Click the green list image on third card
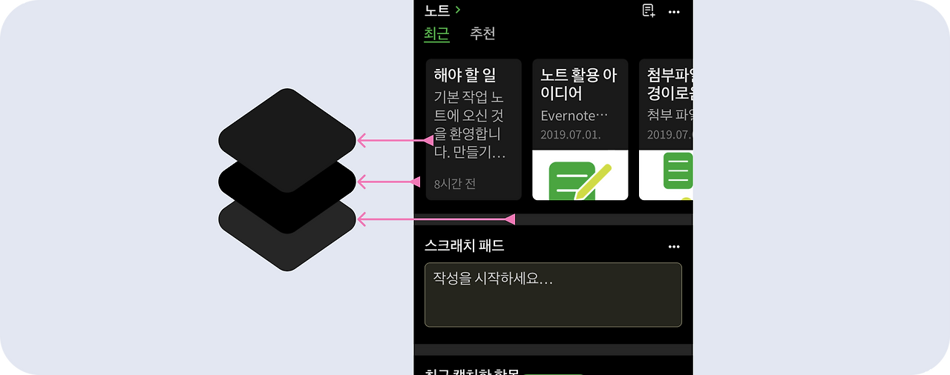950x375 pixels. click(666, 175)
